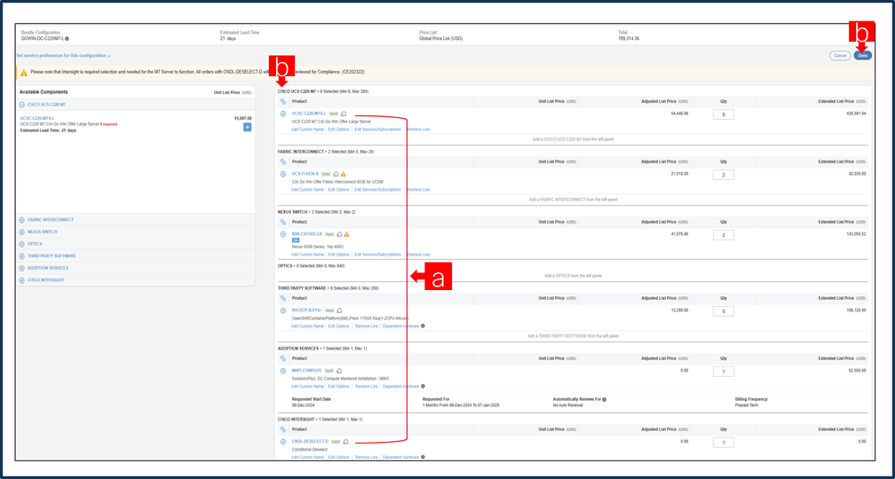Click the link icon in the CISCO INTERSIGHT table header
This screenshot has height=479, width=895.
[283, 428]
